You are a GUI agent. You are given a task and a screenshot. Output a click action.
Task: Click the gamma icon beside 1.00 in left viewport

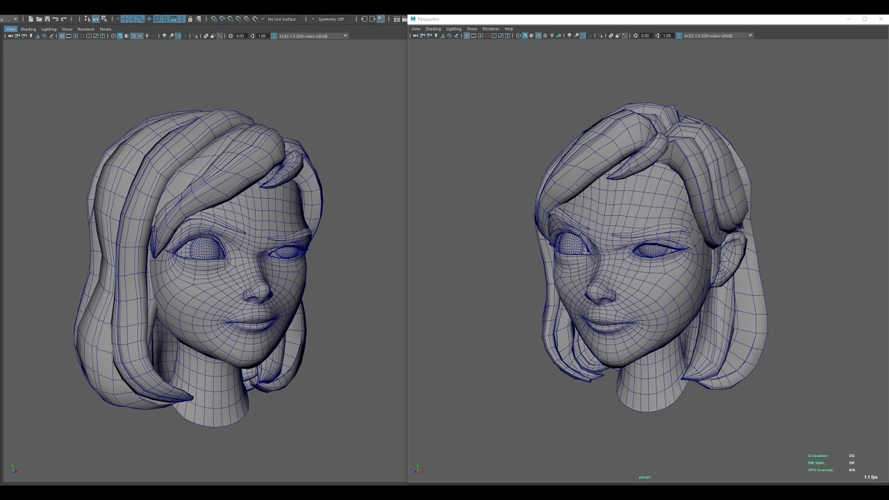(253, 35)
